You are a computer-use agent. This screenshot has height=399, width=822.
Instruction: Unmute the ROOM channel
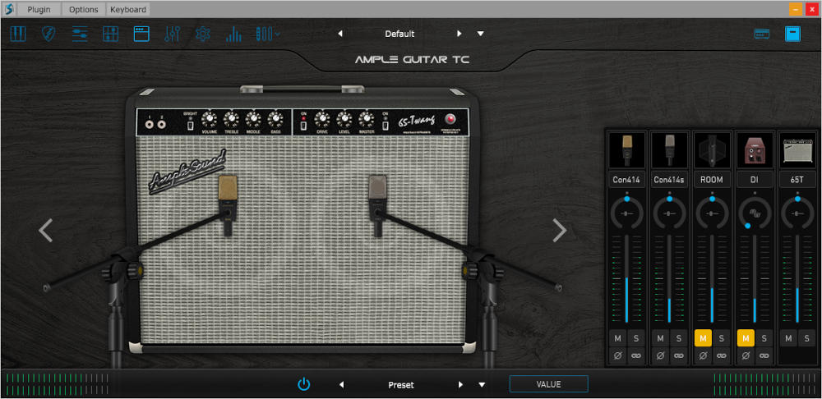[703, 338]
